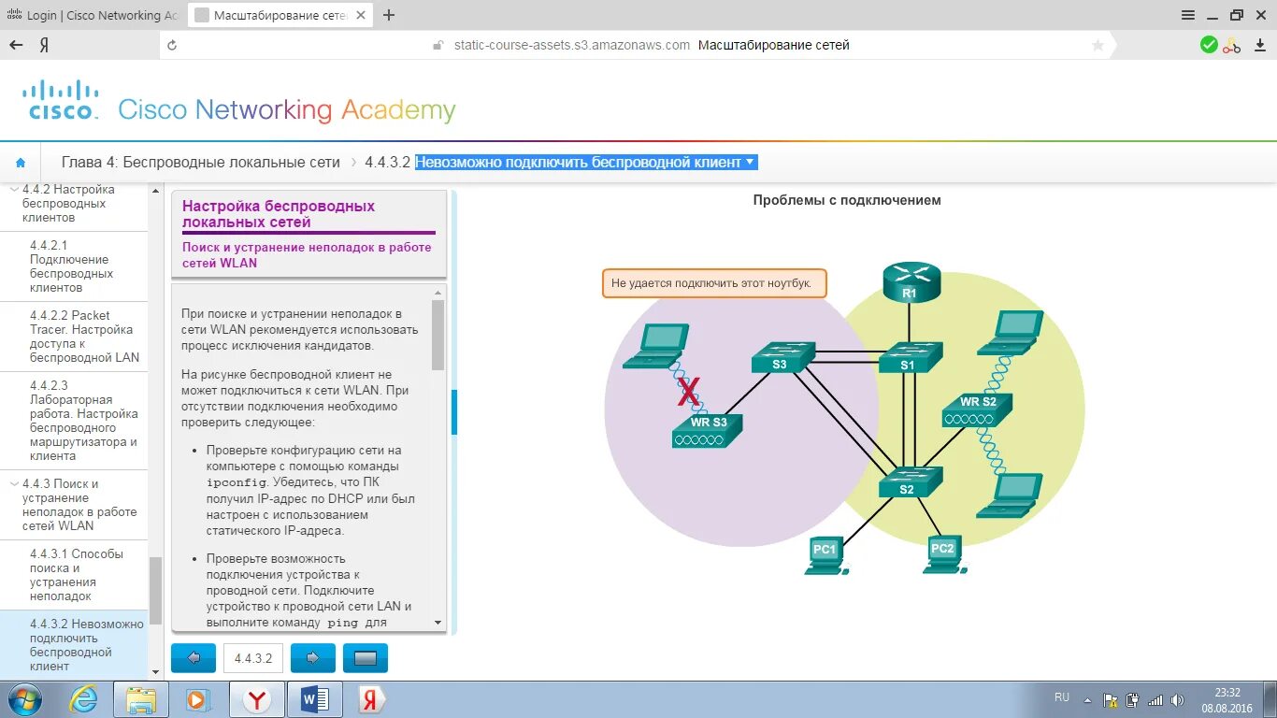Click the red X on failed wireless link
1277x718 pixels.
point(688,392)
